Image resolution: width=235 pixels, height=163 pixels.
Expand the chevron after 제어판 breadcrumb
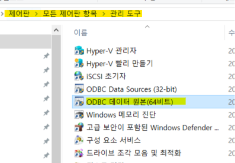[x=36, y=14]
